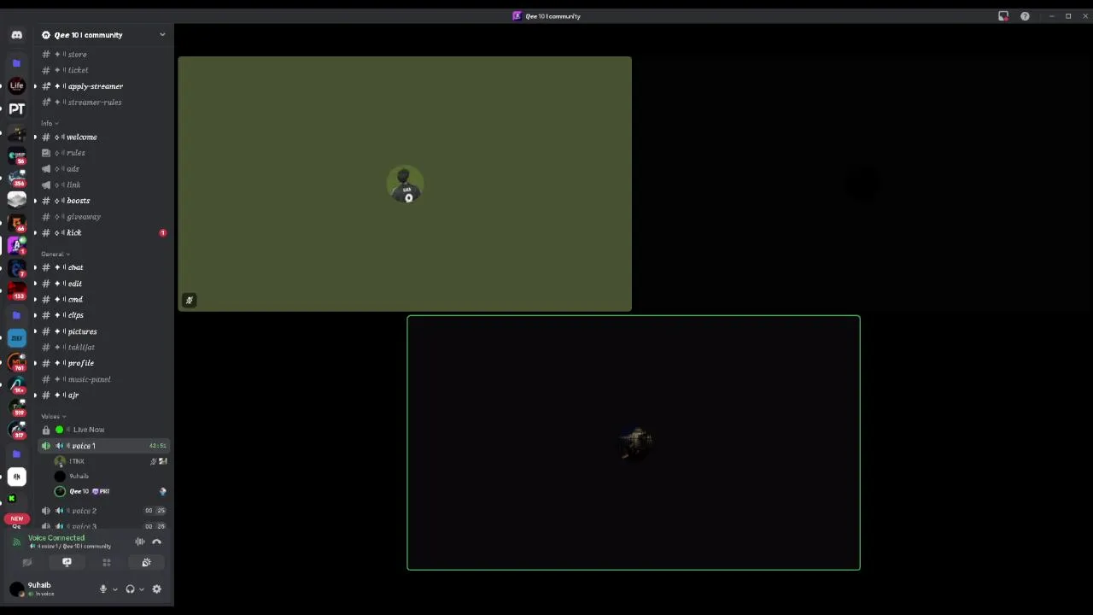The image size is (1093, 615).
Task: Open the white AN server icon
Action: click(16, 477)
